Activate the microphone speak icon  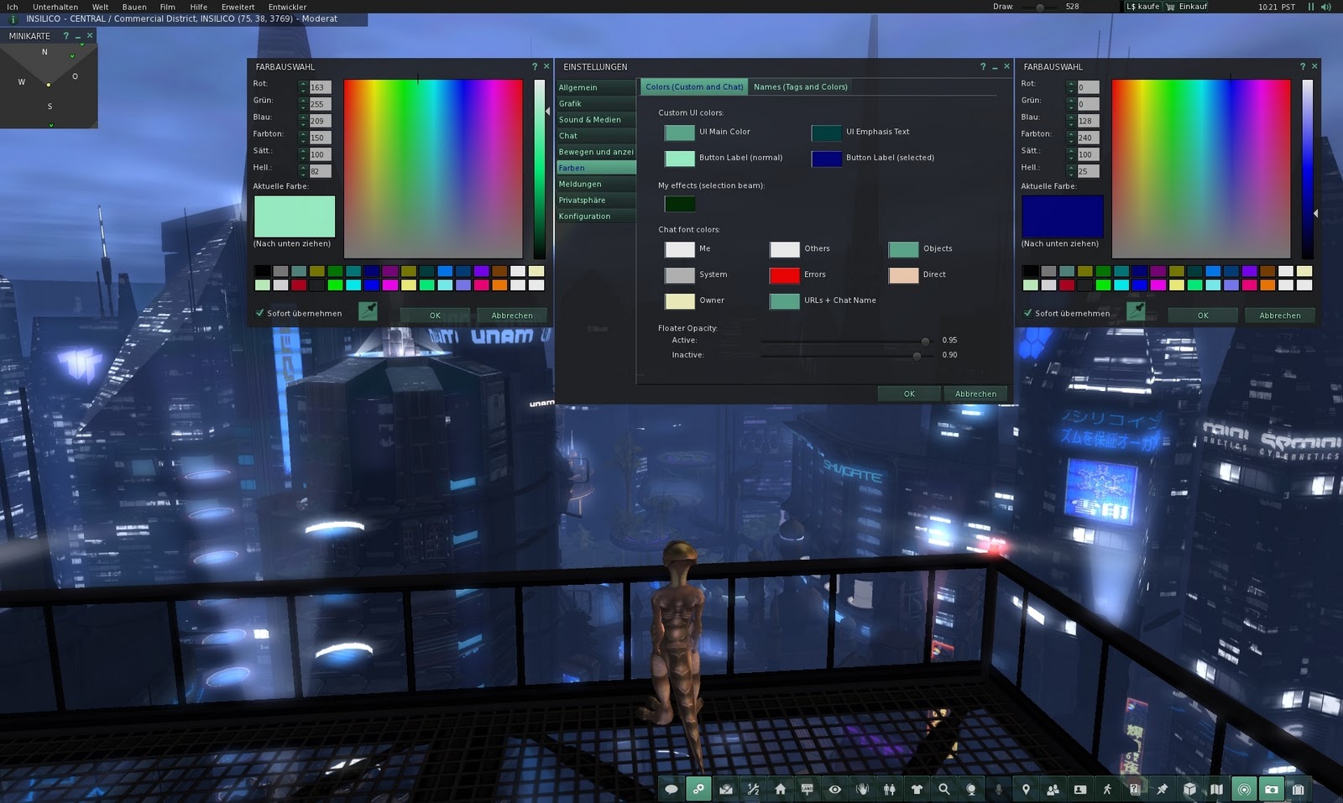[998, 789]
